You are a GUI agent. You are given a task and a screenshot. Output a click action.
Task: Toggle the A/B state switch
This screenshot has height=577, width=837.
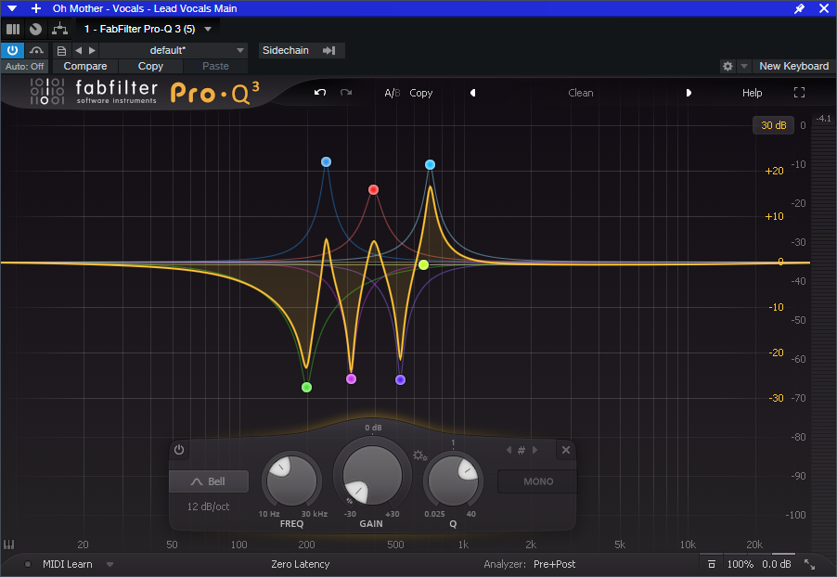click(x=392, y=93)
